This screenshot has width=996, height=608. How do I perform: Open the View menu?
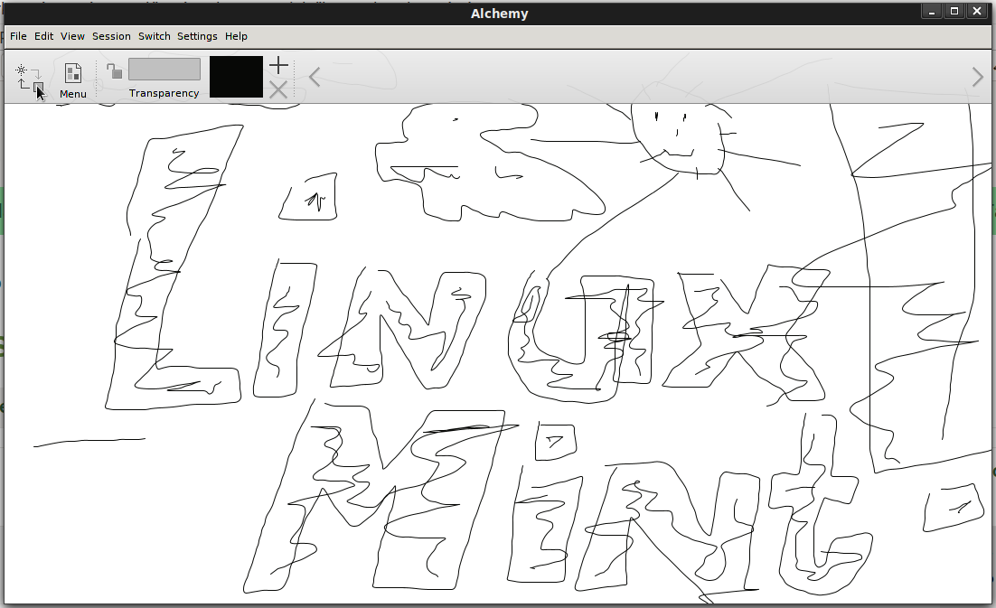[x=72, y=36]
